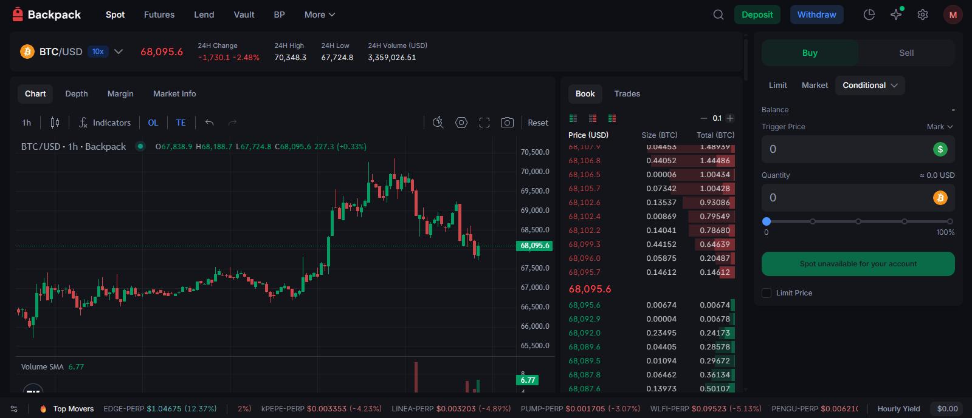972x418 pixels.
Task: Toggle OL order lines on chart
Action: pos(153,123)
